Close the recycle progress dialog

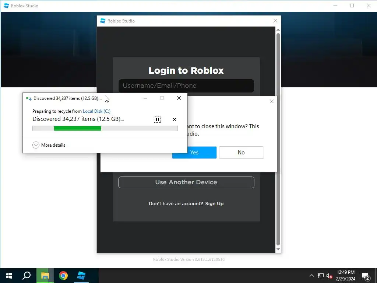(x=179, y=98)
